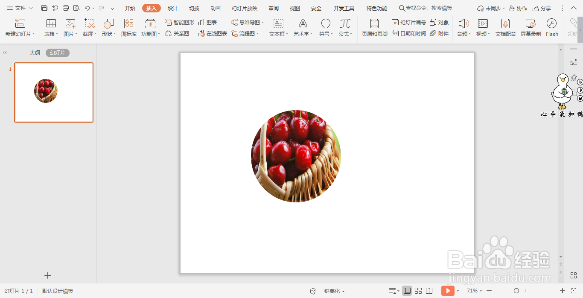This screenshot has width=583, height=298.
Task: Insert date and time (日期和时间)
Action: point(408,33)
